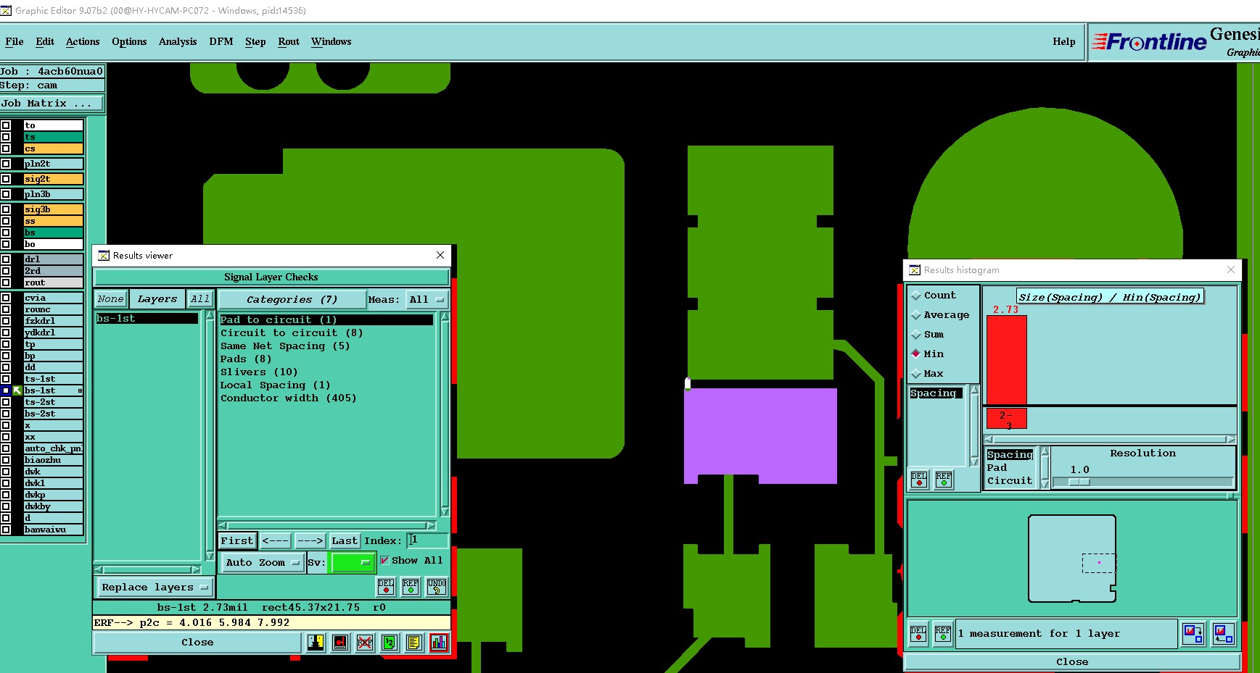This screenshot has height=673, width=1260.
Task: Click the Index input field
Action: click(428, 540)
